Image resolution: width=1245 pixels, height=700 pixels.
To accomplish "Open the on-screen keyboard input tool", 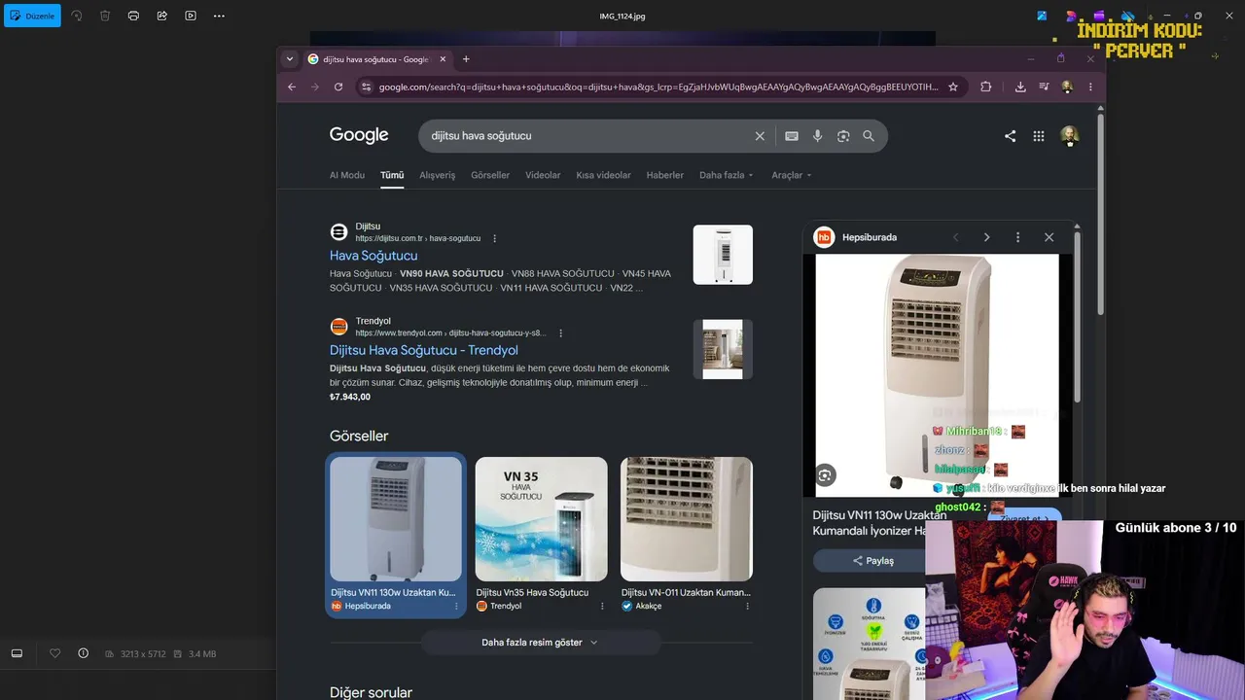I will click(x=792, y=136).
